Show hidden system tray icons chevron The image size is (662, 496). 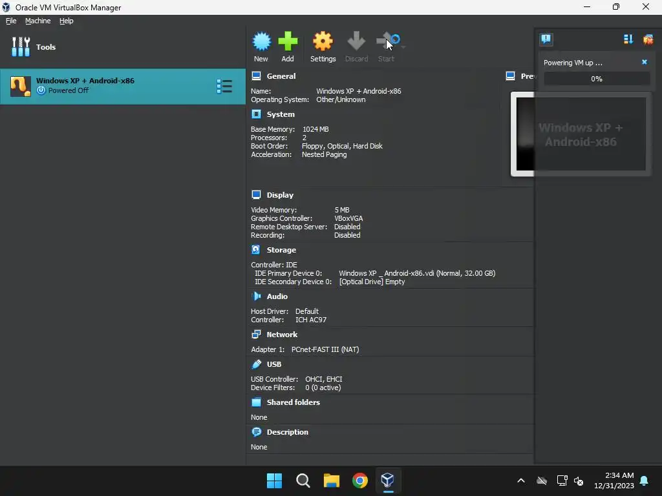coord(521,480)
